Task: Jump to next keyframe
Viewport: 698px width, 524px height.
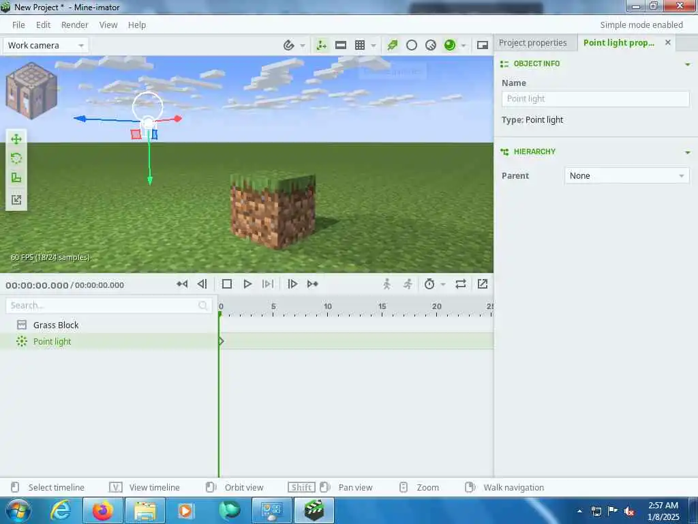Action: pos(312,284)
